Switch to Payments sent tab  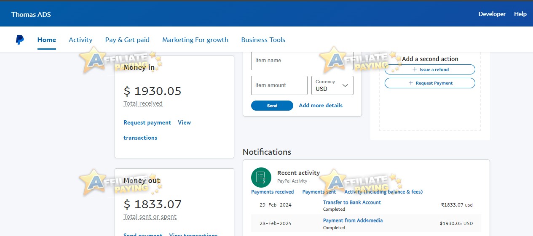tap(319, 192)
